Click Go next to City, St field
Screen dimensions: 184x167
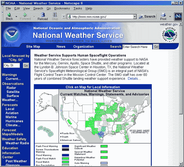click(26, 65)
